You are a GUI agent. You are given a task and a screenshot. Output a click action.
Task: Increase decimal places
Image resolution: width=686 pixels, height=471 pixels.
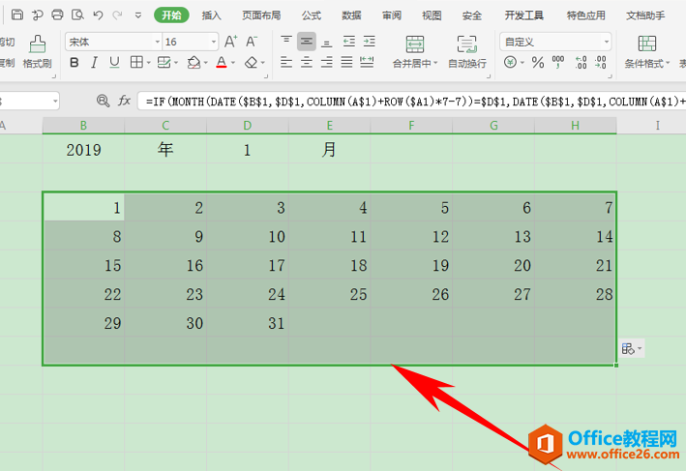point(581,63)
